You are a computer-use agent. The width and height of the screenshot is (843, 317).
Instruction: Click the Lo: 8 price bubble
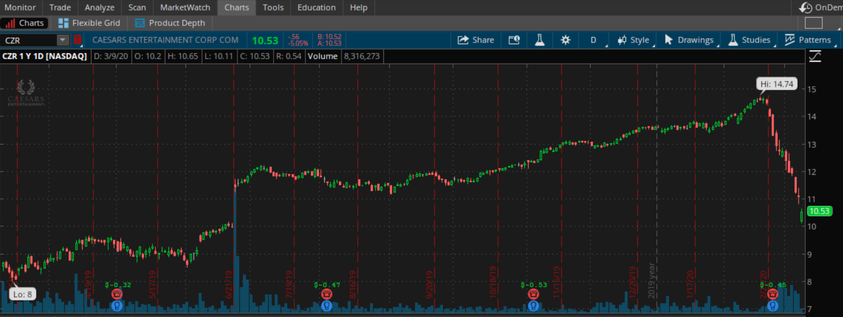pyautogui.click(x=23, y=294)
